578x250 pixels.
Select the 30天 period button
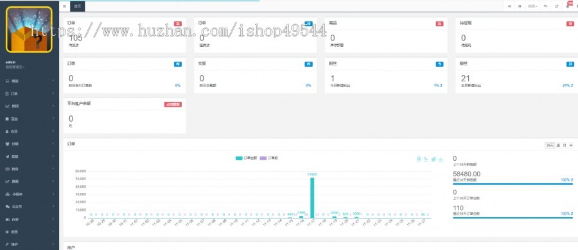coord(550,146)
